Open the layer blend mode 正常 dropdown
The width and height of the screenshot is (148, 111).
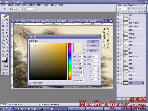pyautogui.click(x=128, y=8)
